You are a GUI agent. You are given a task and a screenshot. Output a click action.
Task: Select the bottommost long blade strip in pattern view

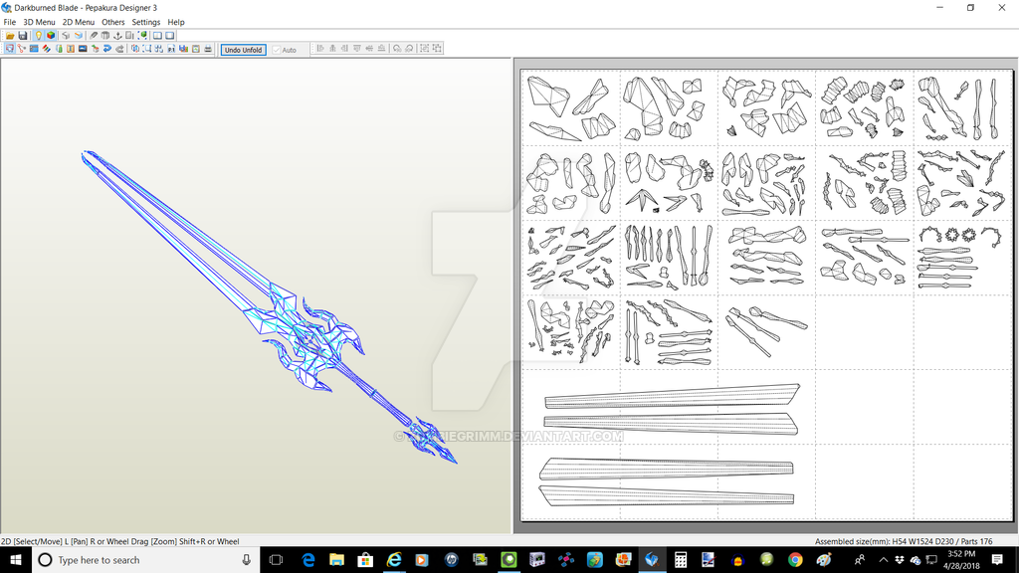coord(668,495)
